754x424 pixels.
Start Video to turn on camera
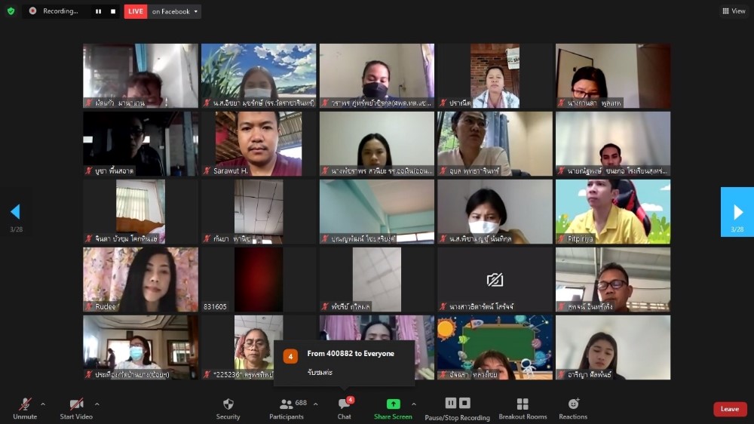point(76,408)
